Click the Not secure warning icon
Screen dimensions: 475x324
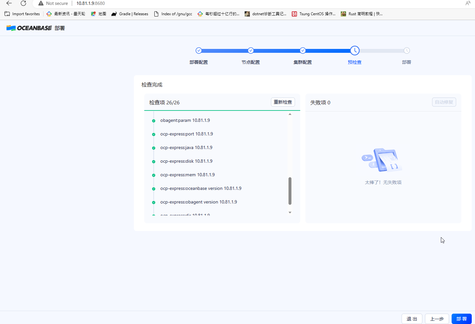pyautogui.click(x=41, y=3)
